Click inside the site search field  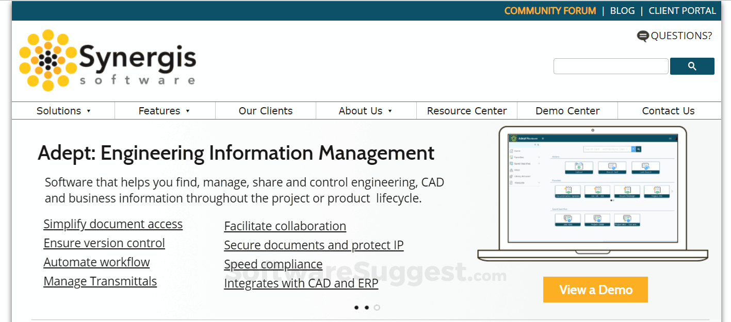click(x=611, y=66)
